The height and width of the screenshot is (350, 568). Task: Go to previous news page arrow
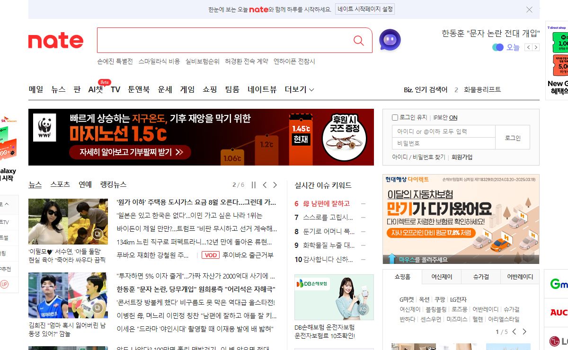point(265,185)
